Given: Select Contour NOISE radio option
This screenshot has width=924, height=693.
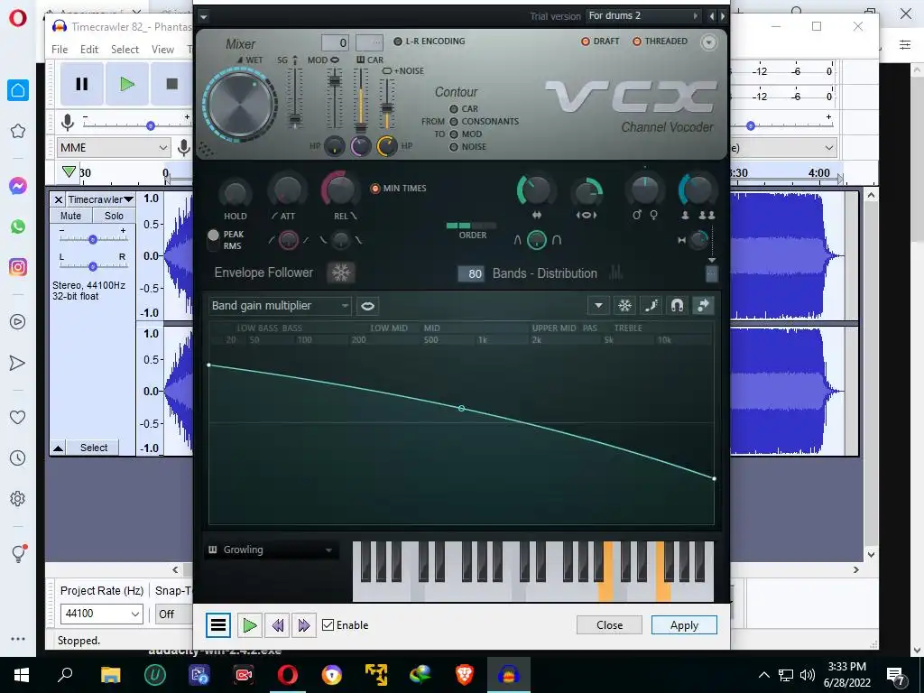Looking at the screenshot, I should point(454,147).
